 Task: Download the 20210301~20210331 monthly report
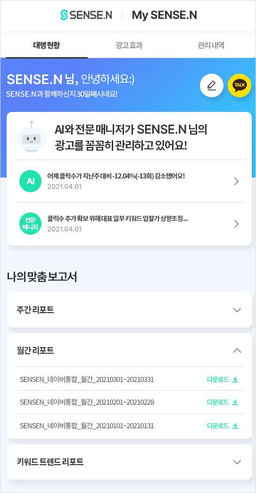point(223,380)
